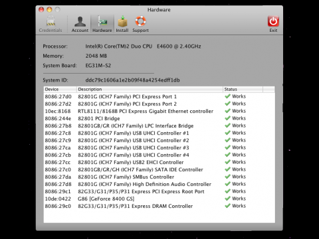Click device ID 8086:244e
The width and height of the screenshot is (319, 239).
click(x=58, y=118)
